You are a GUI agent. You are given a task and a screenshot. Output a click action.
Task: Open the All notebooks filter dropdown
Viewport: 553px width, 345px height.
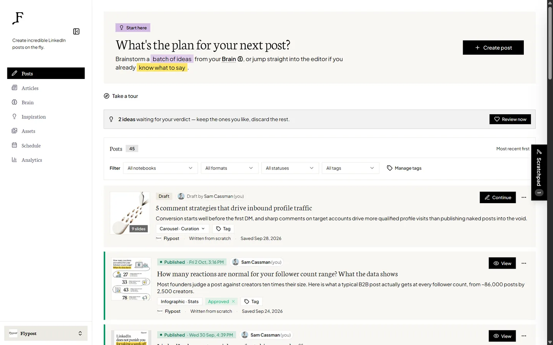(x=160, y=168)
